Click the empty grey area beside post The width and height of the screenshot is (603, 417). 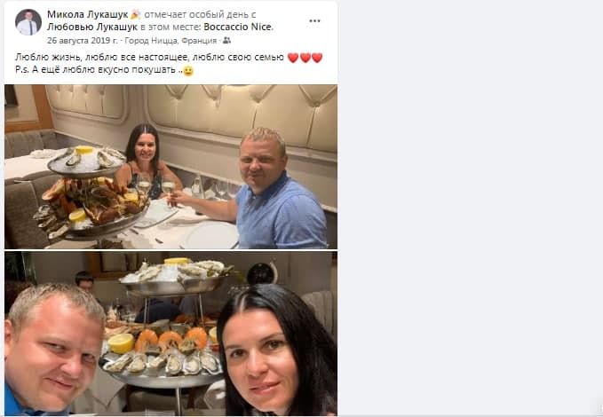pyautogui.click(x=470, y=208)
